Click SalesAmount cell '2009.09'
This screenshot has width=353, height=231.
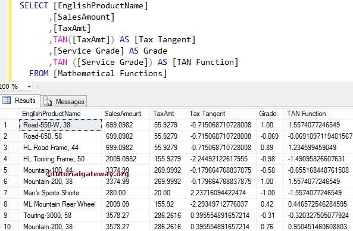pyautogui.click(x=126, y=204)
